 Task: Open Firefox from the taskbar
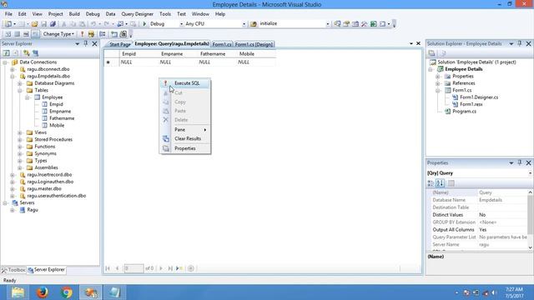click(x=43, y=292)
